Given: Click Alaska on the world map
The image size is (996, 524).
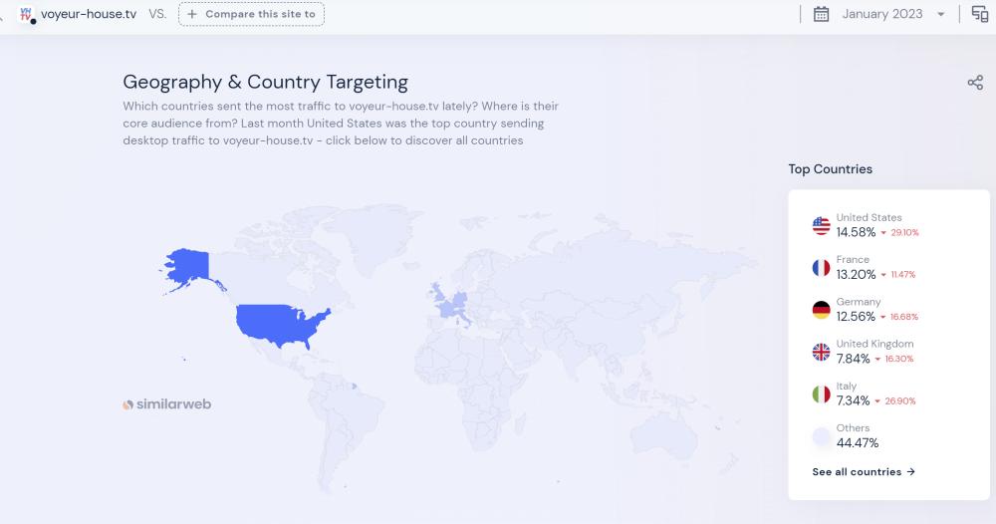Looking at the screenshot, I should point(186,265).
